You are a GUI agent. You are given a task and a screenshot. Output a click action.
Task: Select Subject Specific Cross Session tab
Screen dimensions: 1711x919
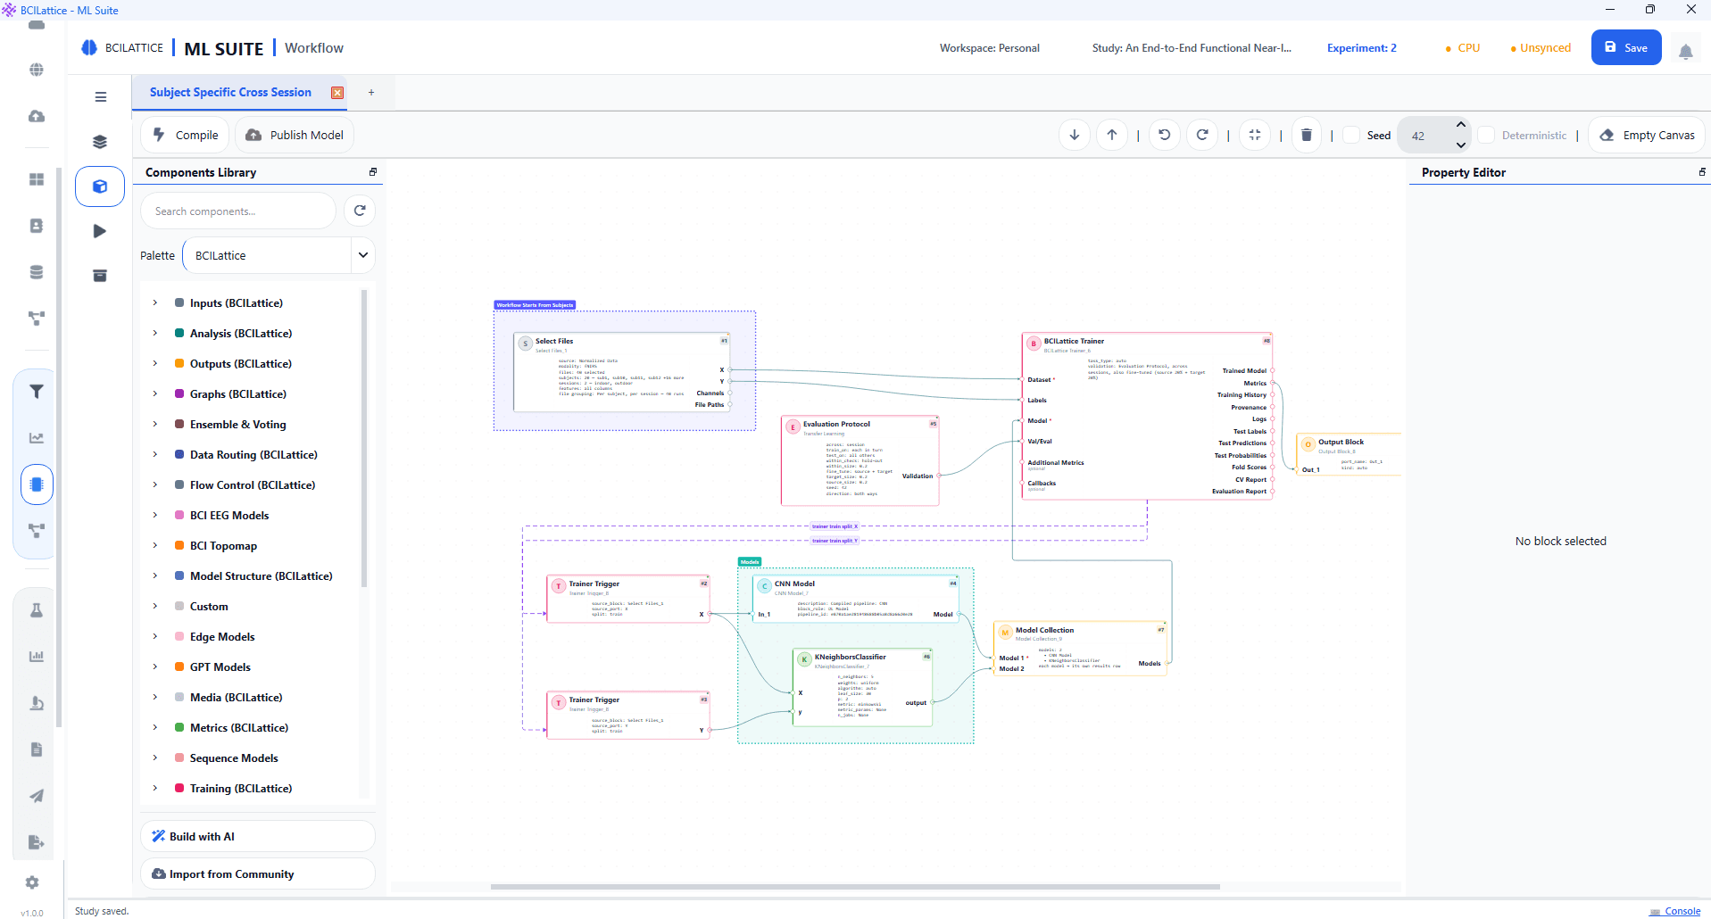pos(230,92)
